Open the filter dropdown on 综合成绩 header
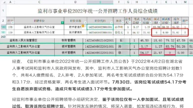Viewport: 193px width, 108px height. pos(180,23)
